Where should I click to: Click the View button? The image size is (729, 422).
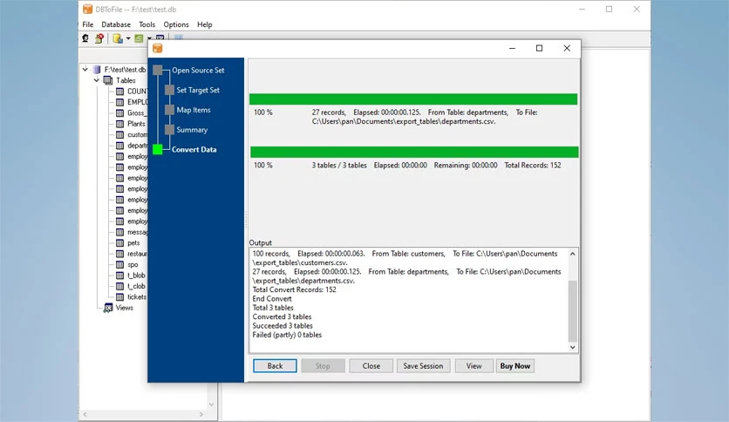tap(474, 366)
